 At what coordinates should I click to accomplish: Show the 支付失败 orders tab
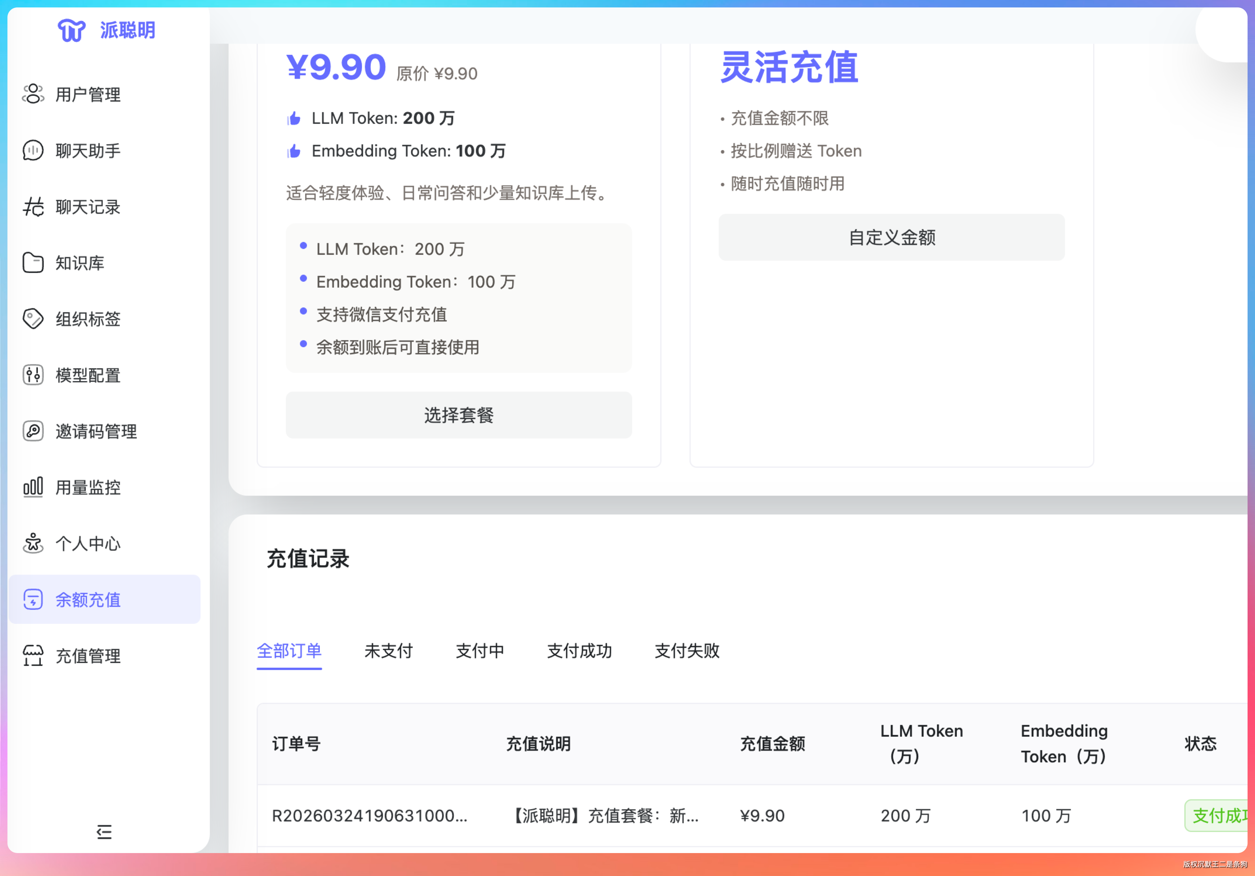[687, 651]
